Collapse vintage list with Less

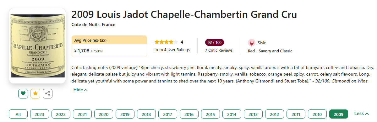(361, 114)
